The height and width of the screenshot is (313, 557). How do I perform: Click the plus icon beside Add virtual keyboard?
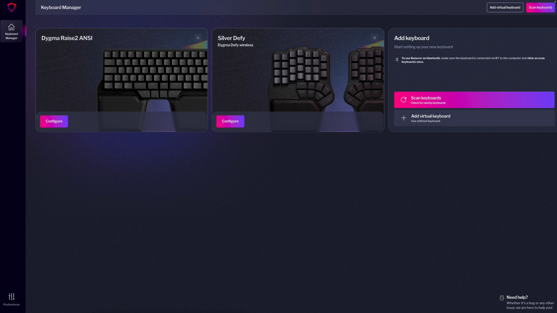403,118
